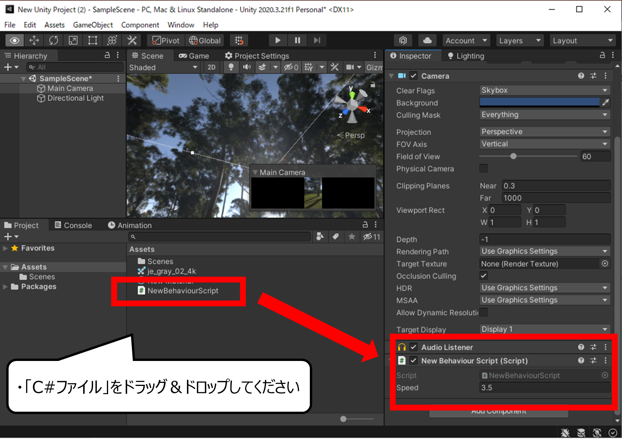This screenshot has height=439, width=622.
Task: Toggle scene audio speaker icon
Action: 247,67
